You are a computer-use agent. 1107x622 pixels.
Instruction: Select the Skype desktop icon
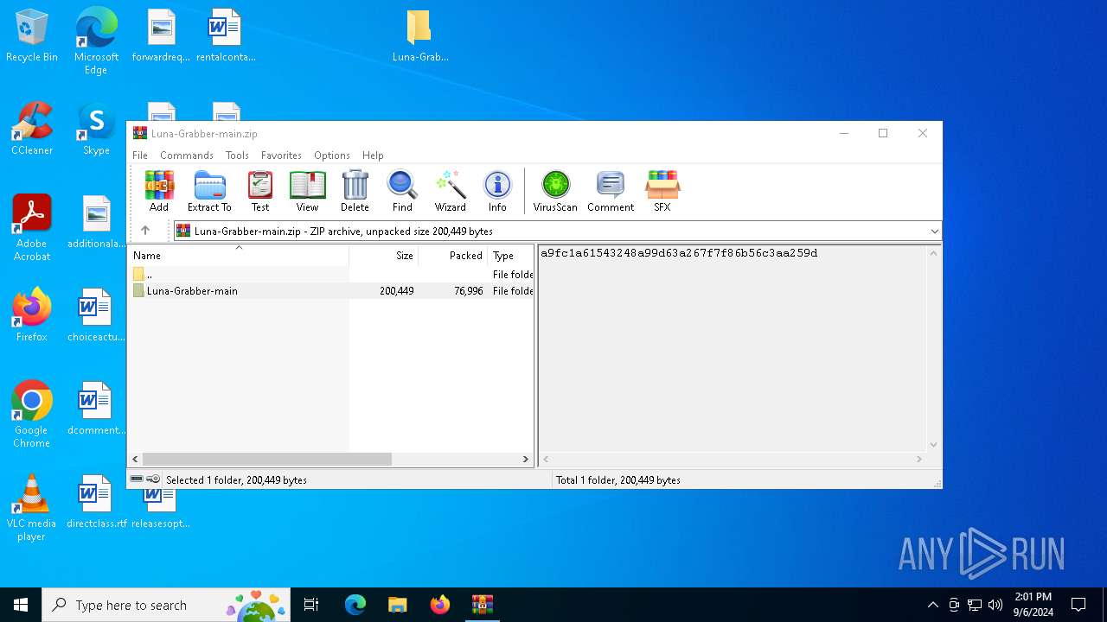[96, 128]
